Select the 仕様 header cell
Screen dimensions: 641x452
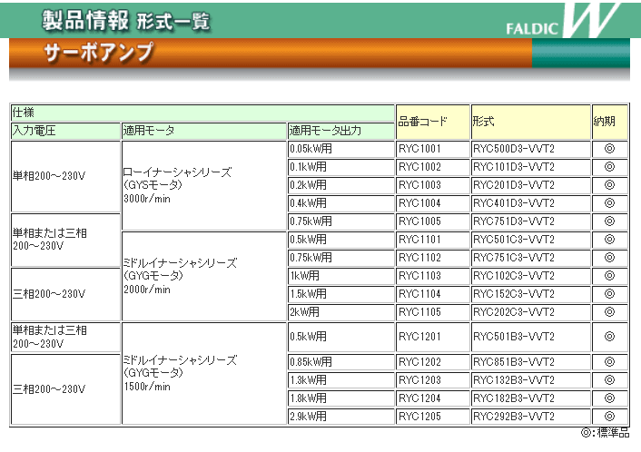202,113
